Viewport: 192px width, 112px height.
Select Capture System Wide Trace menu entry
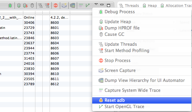142,90
